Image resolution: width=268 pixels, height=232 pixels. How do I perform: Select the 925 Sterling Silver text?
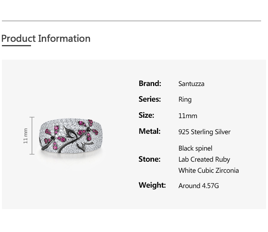coord(204,132)
